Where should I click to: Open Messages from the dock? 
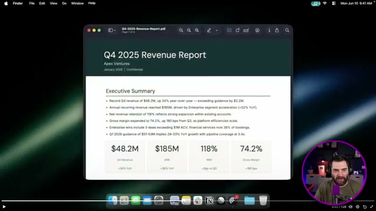[136, 200]
